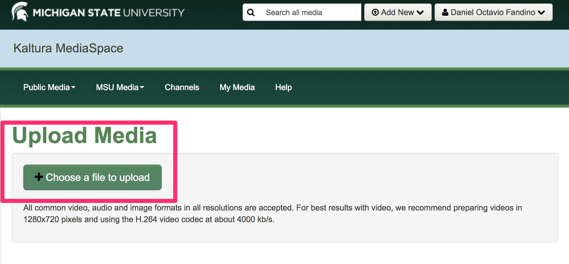Open the Help menu item
The width and height of the screenshot is (569, 264).
[284, 87]
